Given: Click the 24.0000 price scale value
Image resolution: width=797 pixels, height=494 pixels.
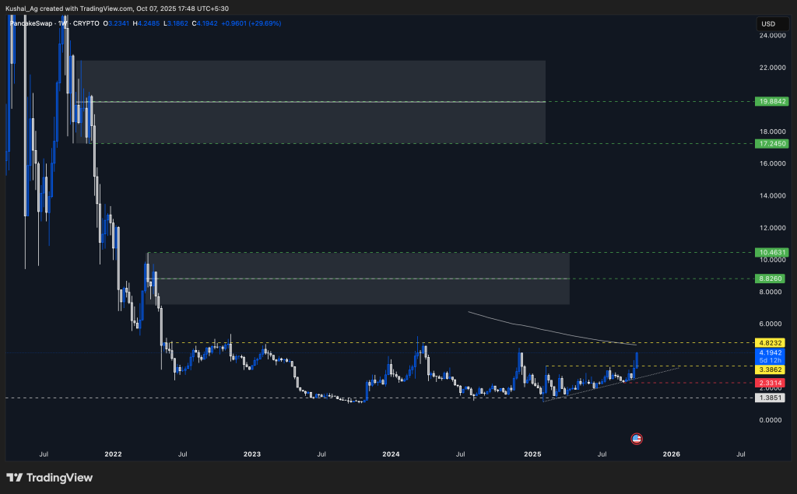Looking at the screenshot, I should (772, 36).
